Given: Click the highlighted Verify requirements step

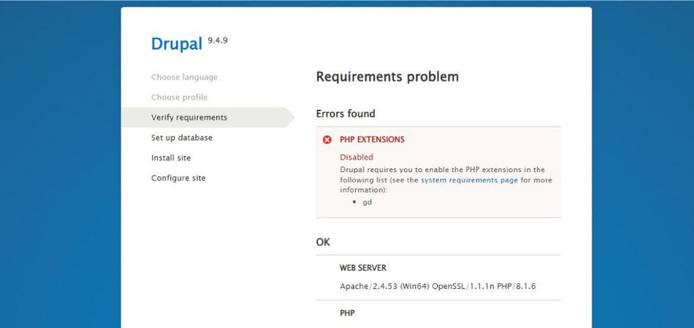Looking at the screenshot, I should (x=189, y=117).
